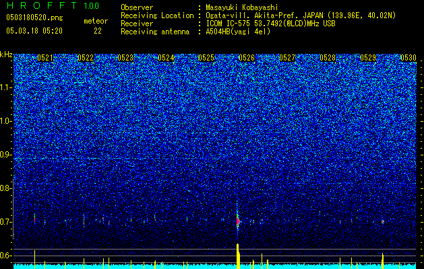Click the 1.0 kHz axis tick label
Viewport: 424px width, 269px height.
[x=6, y=121]
